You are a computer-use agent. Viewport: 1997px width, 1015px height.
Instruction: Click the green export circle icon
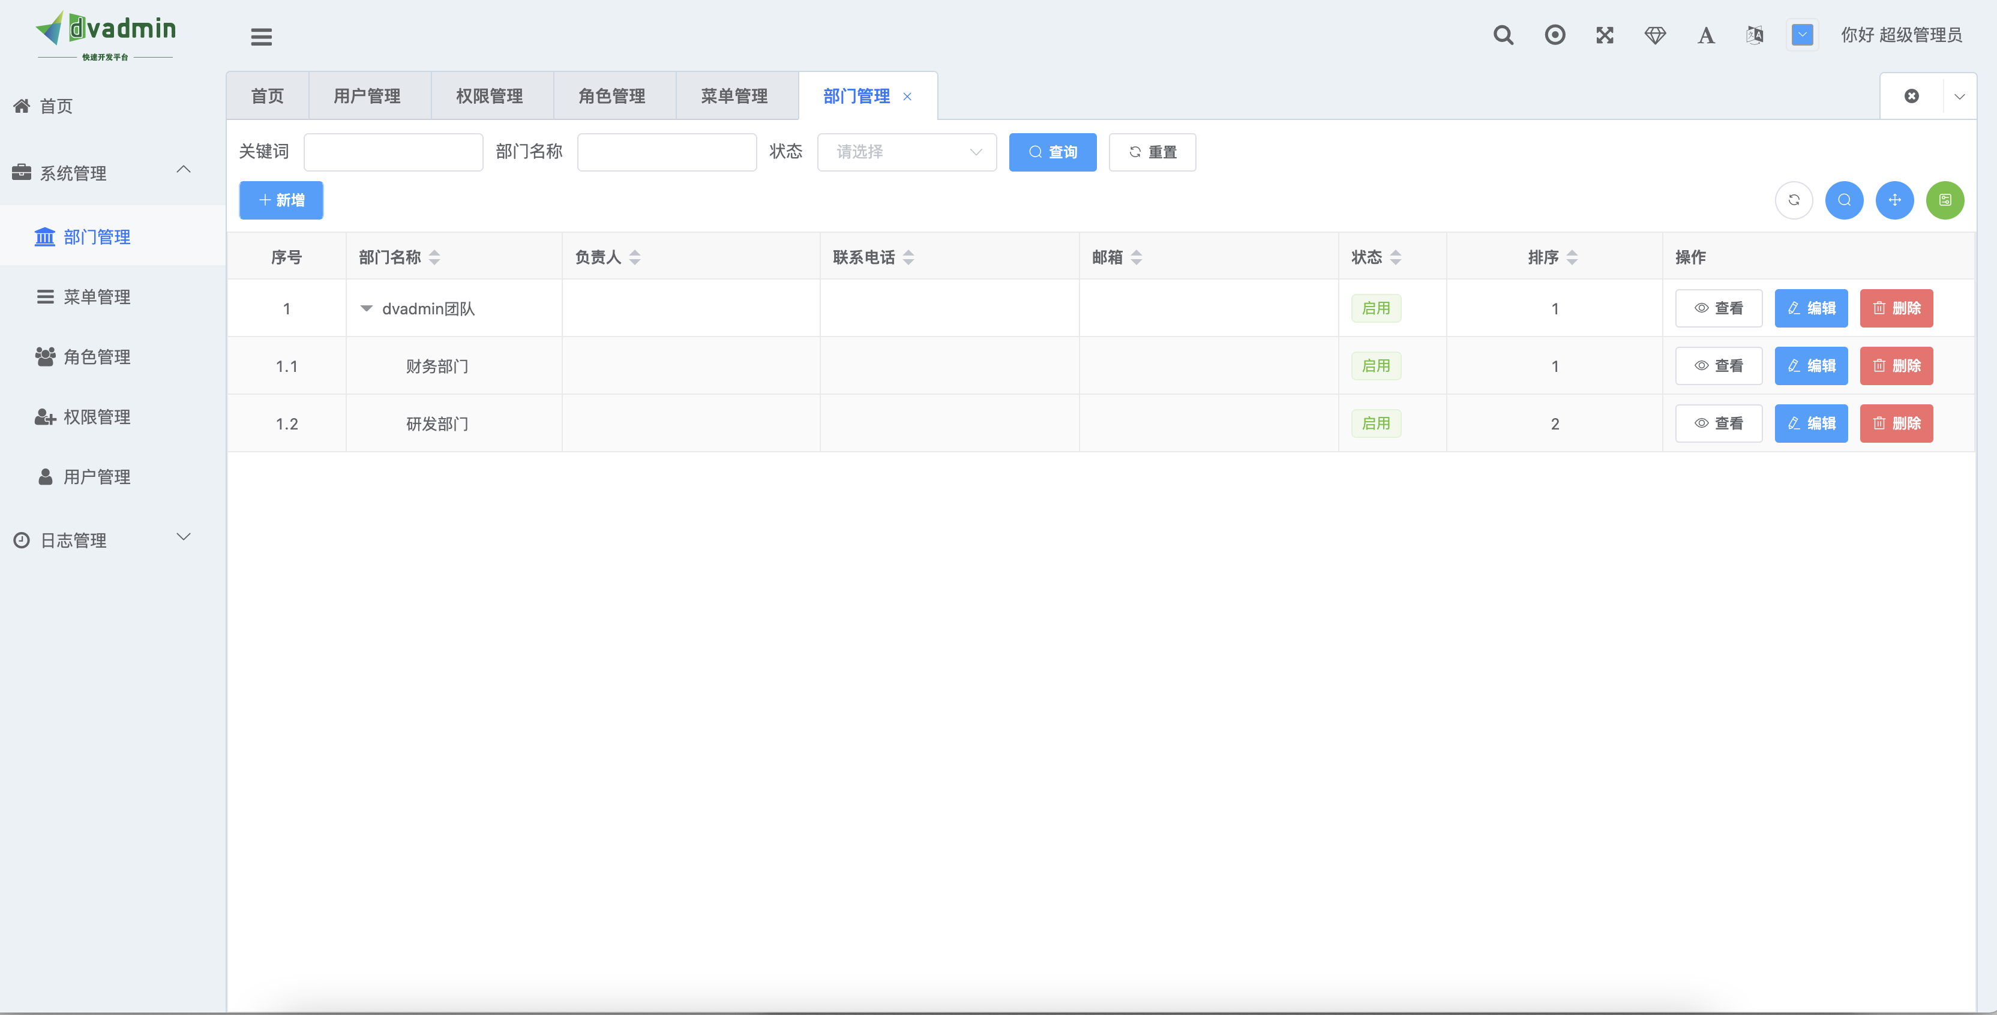(1945, 200)
